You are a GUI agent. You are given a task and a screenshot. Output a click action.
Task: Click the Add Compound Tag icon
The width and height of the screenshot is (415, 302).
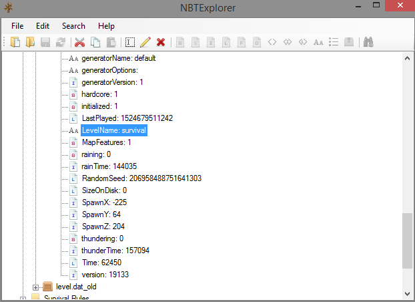pyautogui.click(x=349, y=42)
